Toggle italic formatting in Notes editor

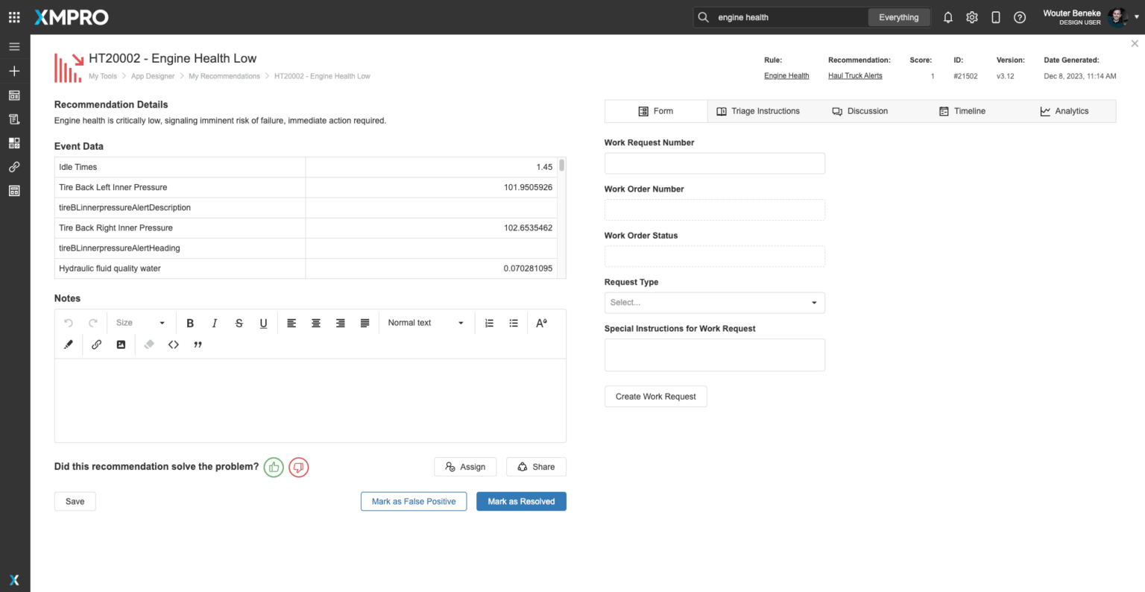click(215, 323)
